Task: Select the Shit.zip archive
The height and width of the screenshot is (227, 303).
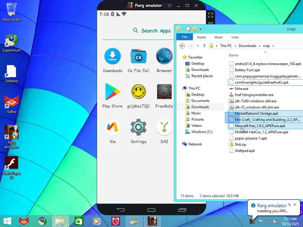Action: [240, 144]
